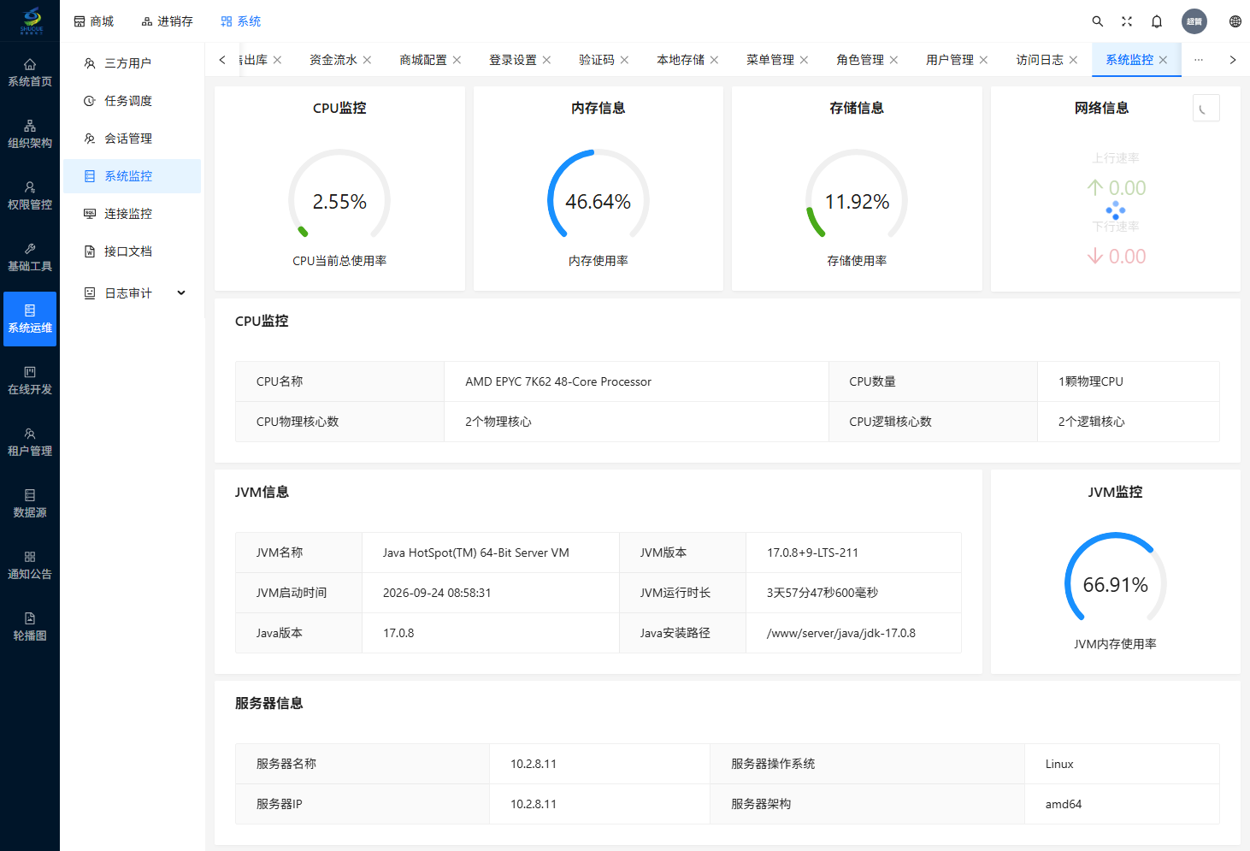This screenshot has height=851, width=1250.
Task: Open 连接监控 menu item
Action: pyautogui.click(x=132, y=214)
